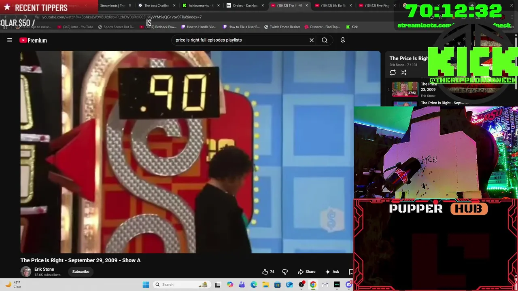Viewport: 518px width, 291px height.
Task: Go to YouTube Premium home logo
Action: pos(33,40)
